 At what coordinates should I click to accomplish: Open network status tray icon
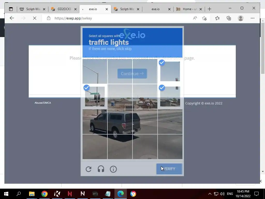[216, 194]
